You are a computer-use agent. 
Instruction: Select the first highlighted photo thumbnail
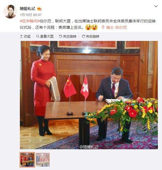(27, 160)
